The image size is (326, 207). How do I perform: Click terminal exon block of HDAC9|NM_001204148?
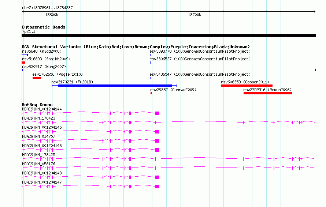158,177
